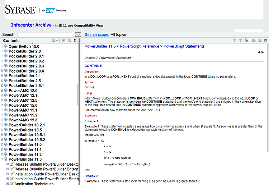Select PocketBuilder 2.0.3 in contents tree
The width and height of the screenshot is (269, 185).
click(x=26, y=66)
